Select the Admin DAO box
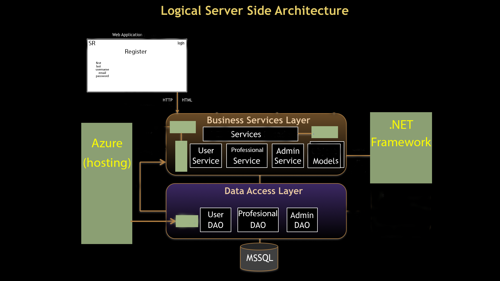 click(302, 220)
